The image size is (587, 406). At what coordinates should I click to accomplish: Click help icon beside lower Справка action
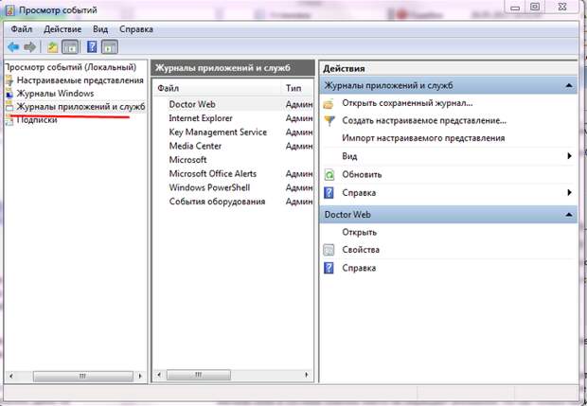pyautogui.click(x=329, y=268)
